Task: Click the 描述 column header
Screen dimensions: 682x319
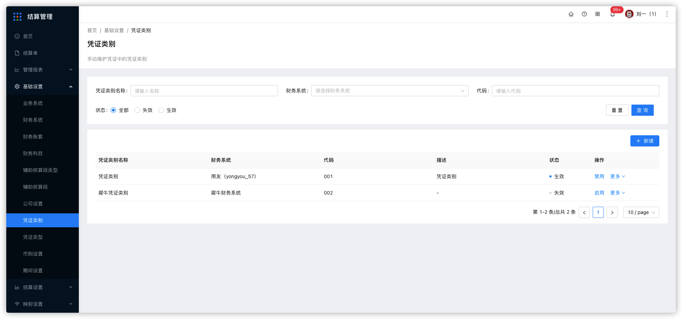Action: 441,160
